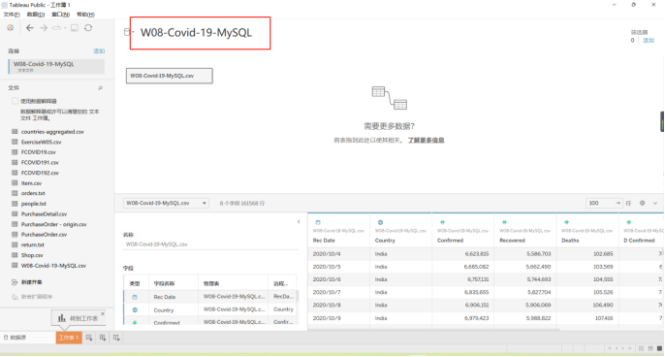665x357 pixels.
Task: Select countries-aggregated.csv in file list
Action: pos(52,132)
